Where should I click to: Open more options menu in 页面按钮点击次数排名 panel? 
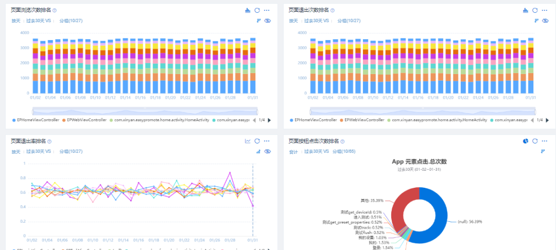coord(545,141)
